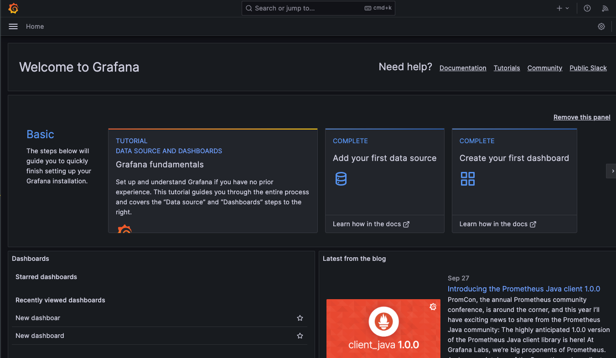Click the 'Basic' heading

pyautogui.click(x=40, y=134)
